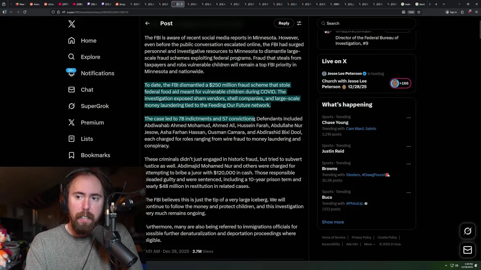Viewport: 481px width, 270px height.
Task: Click the lock site info icon
Action: [x=58, y=12]
